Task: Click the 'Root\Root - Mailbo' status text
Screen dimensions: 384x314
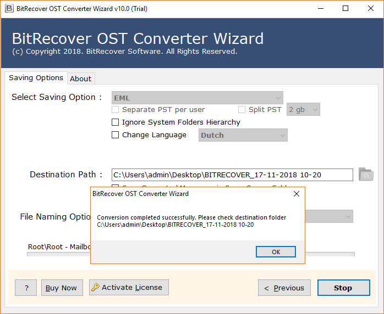Action: pos(59,247)
